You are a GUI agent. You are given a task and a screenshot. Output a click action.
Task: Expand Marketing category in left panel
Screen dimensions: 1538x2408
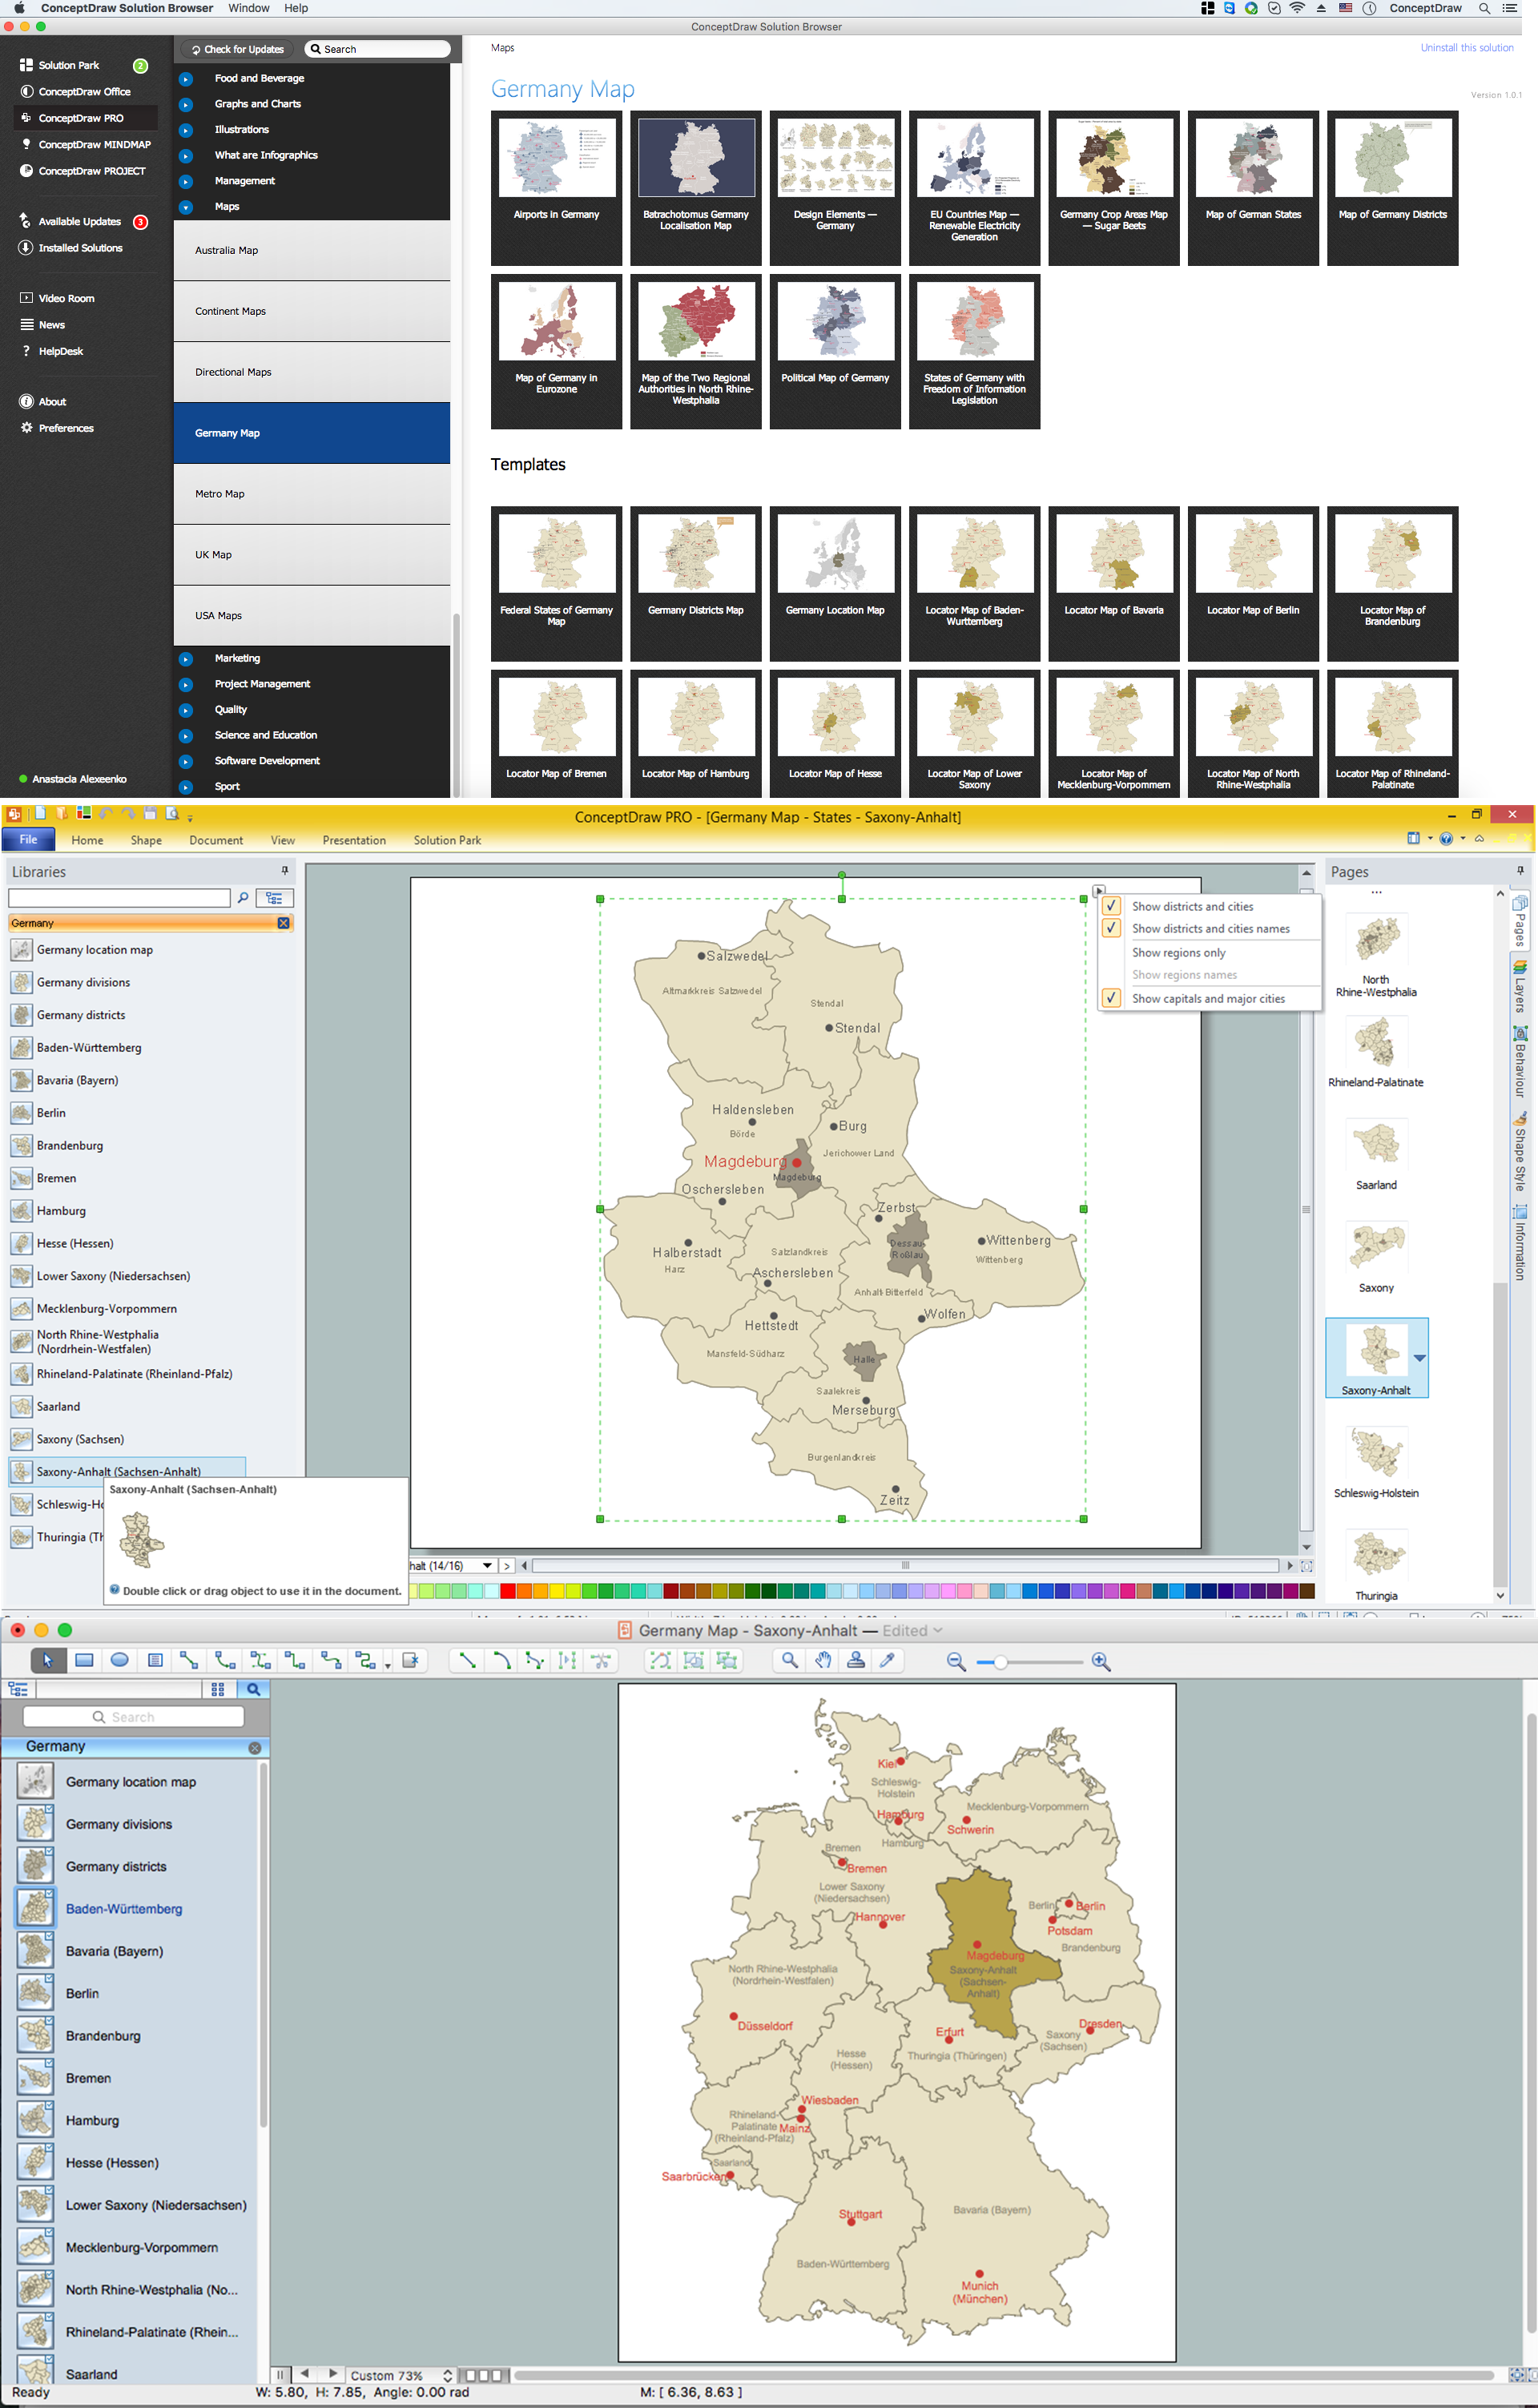pyautogui.click(x=190, y=660)
